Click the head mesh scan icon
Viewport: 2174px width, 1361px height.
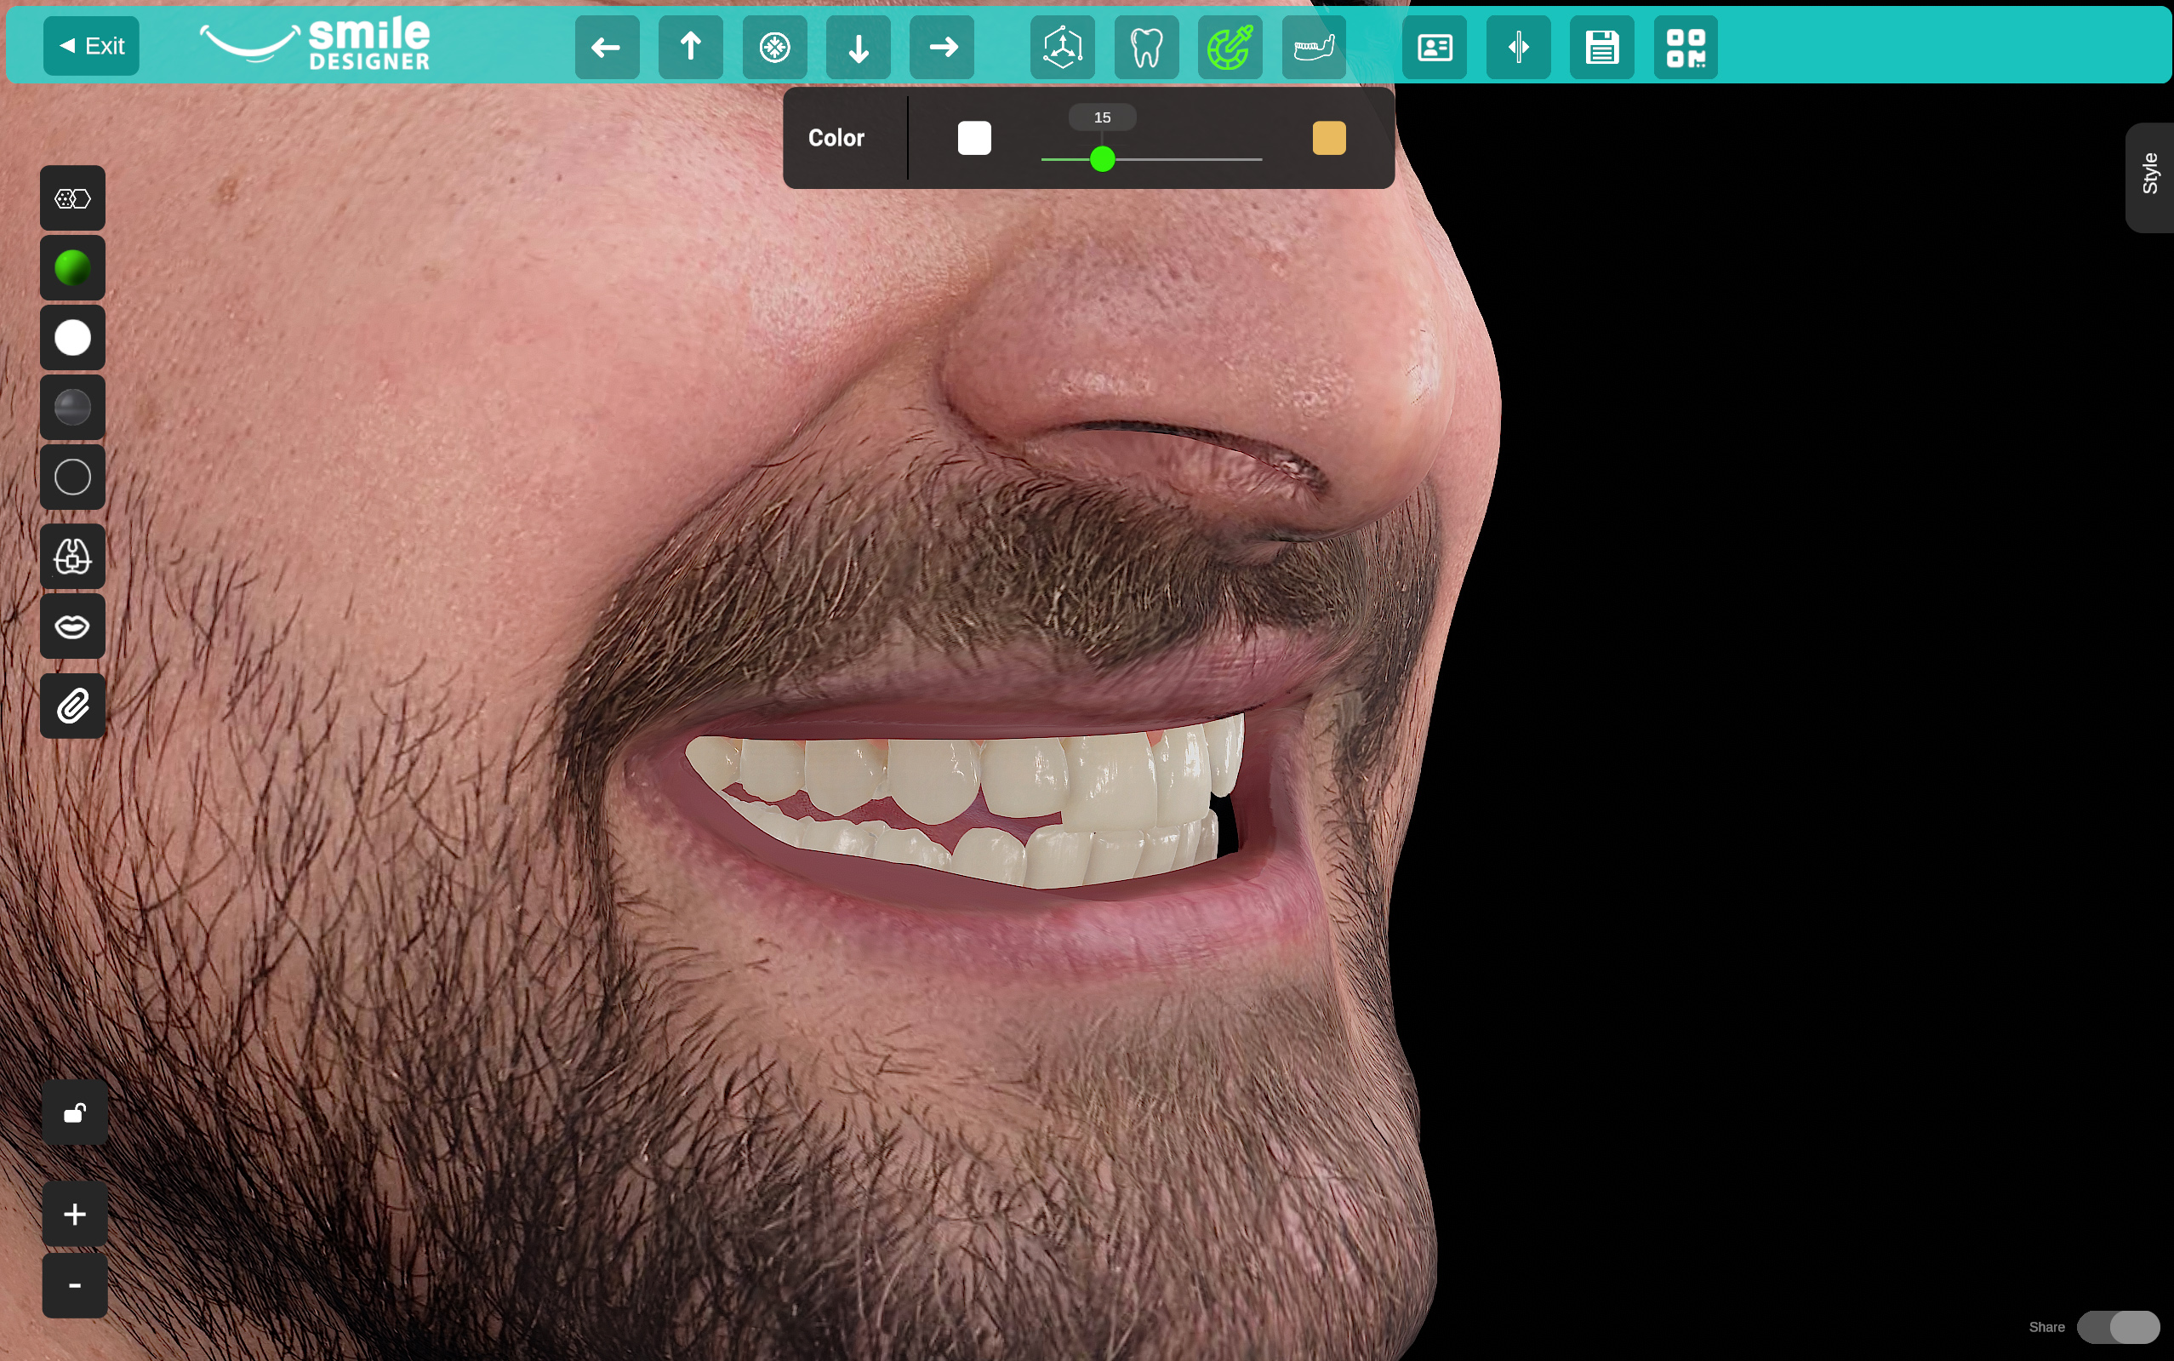click(73, 557)
